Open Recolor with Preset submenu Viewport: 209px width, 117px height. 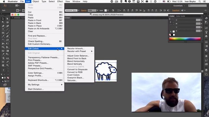(79, 51)
